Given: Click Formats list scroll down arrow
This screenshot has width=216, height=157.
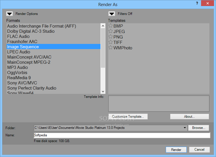Looking at the screenshot, I should pos(103,91).
